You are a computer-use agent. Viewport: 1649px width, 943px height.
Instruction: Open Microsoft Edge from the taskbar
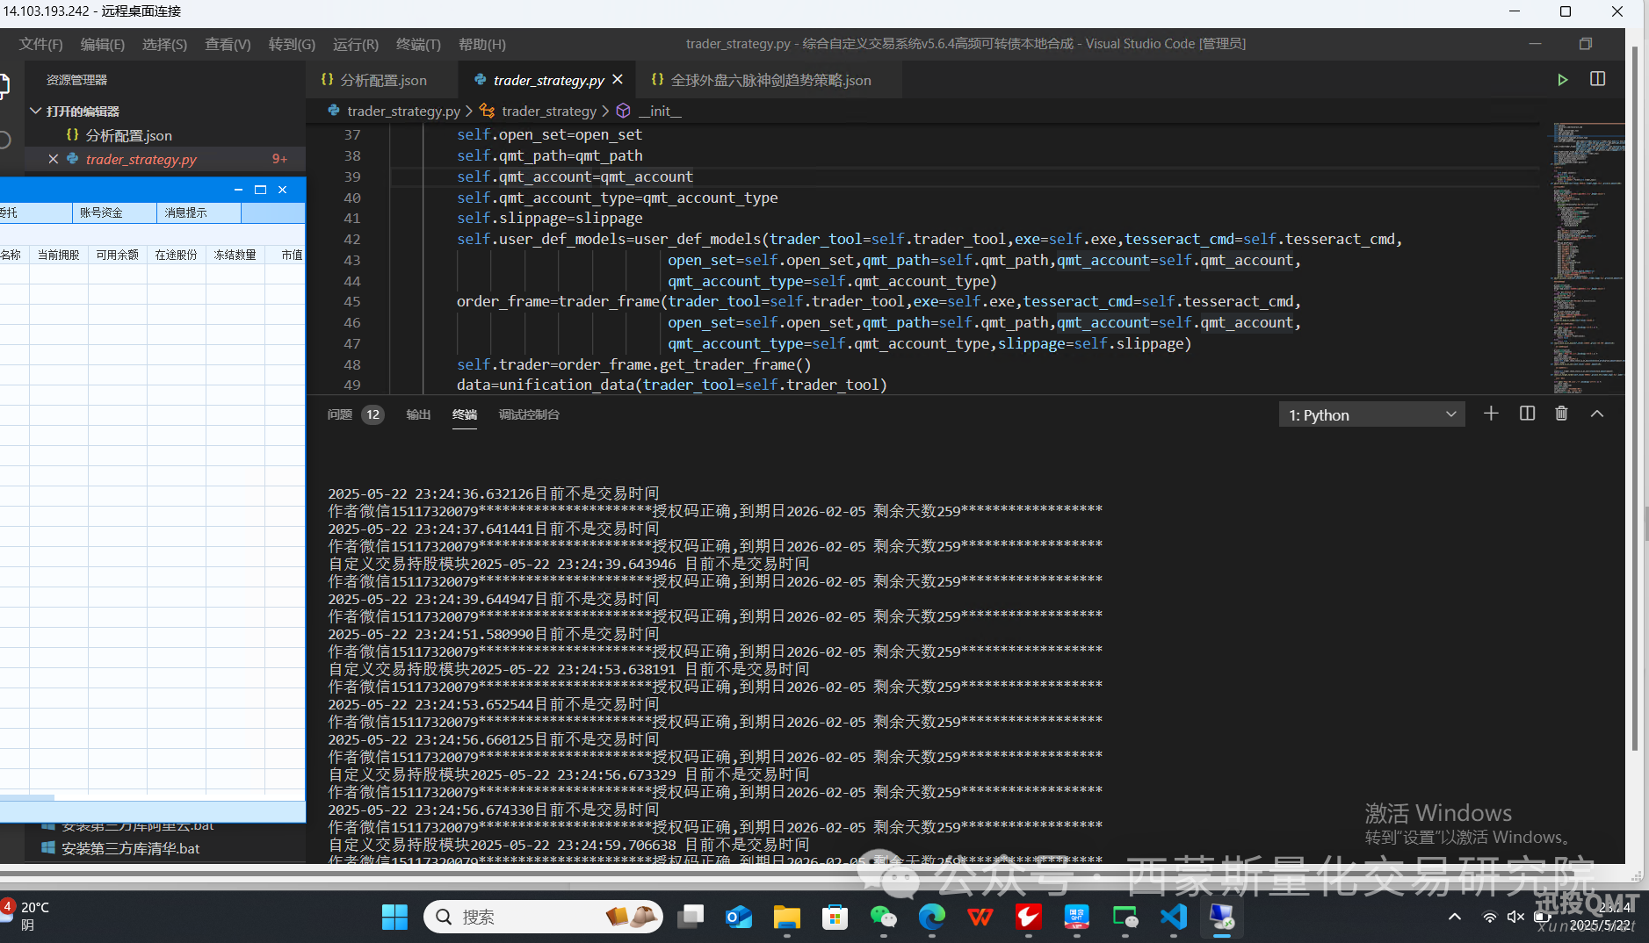932,917
